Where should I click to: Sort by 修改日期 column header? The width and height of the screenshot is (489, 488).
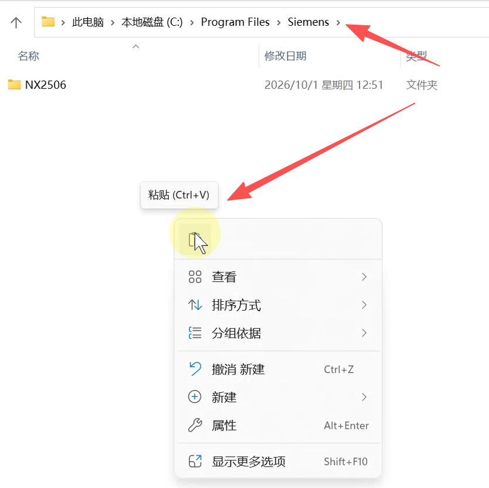[x=286, y=56]
